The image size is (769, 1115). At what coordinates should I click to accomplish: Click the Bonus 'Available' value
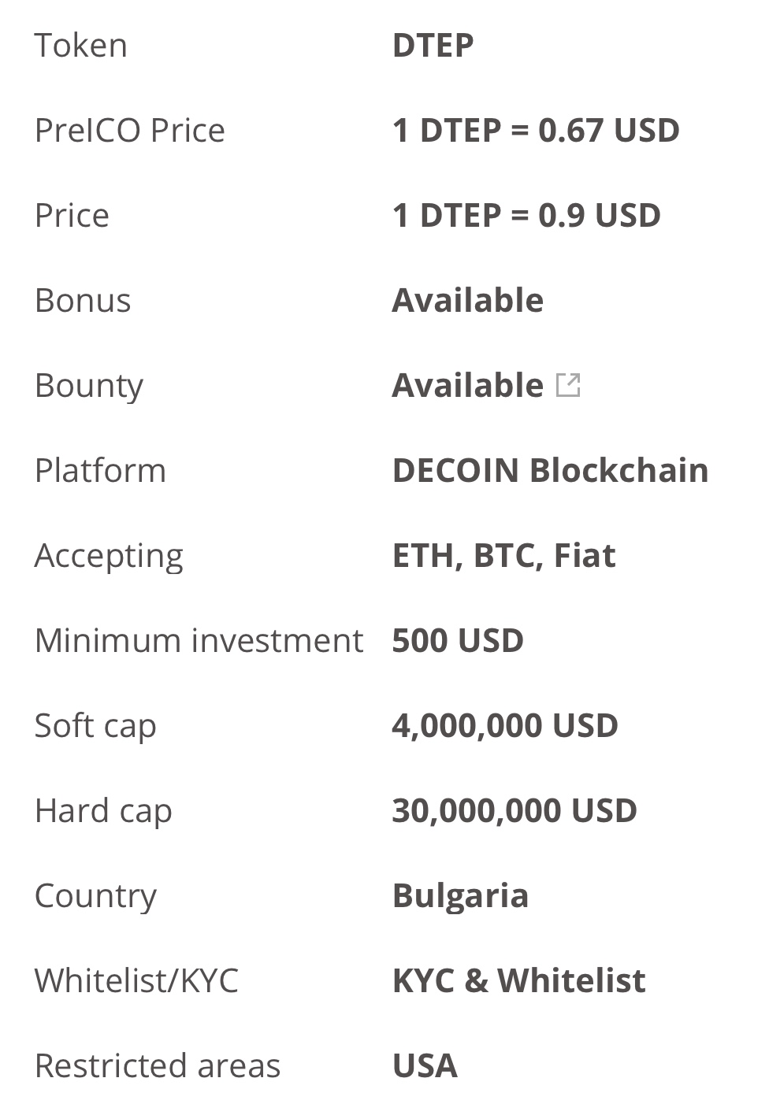tap(467, 300)
